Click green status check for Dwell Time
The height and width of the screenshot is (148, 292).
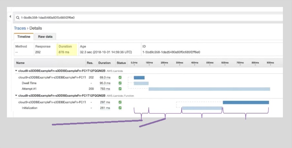coord(120,83)
